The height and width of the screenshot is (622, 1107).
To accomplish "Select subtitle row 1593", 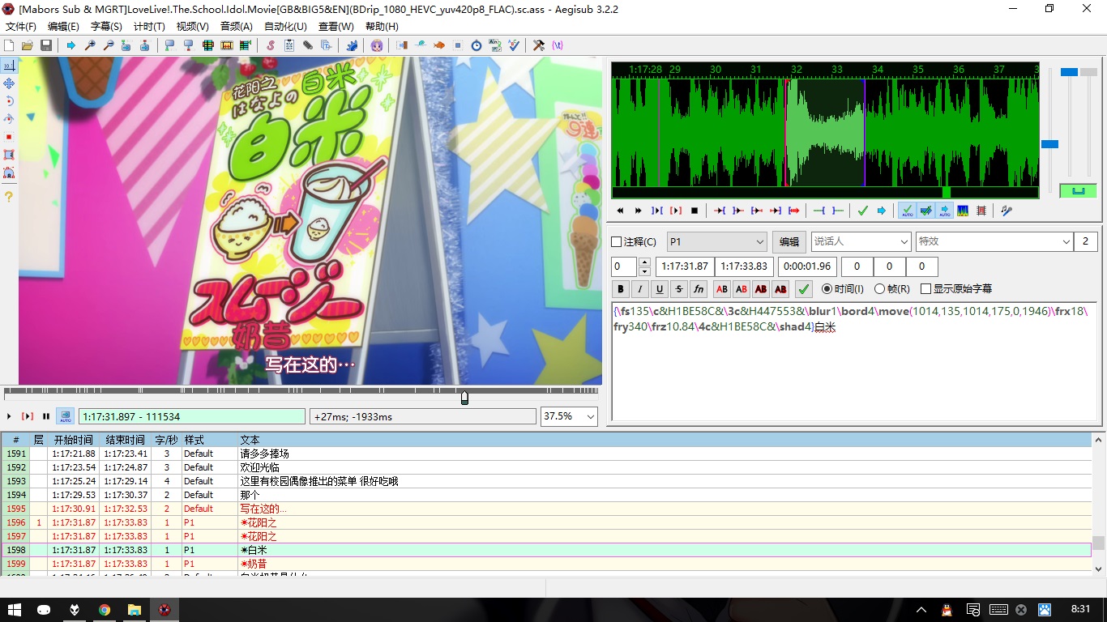I will tap(546, 481).
